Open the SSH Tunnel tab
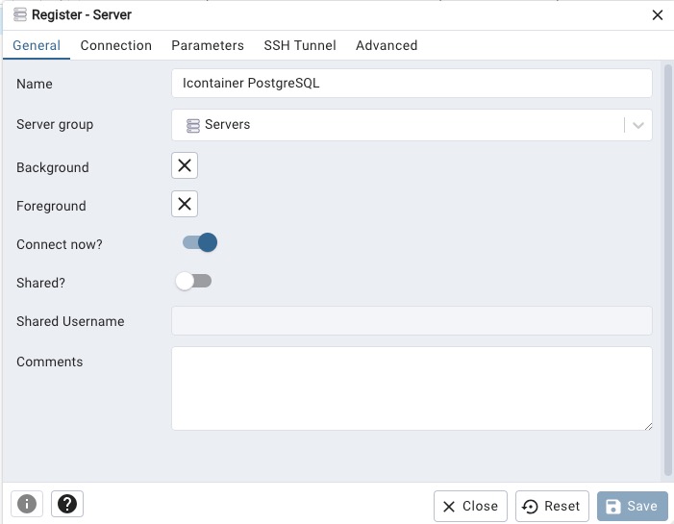The image size is (674, 524). point(300,45)
